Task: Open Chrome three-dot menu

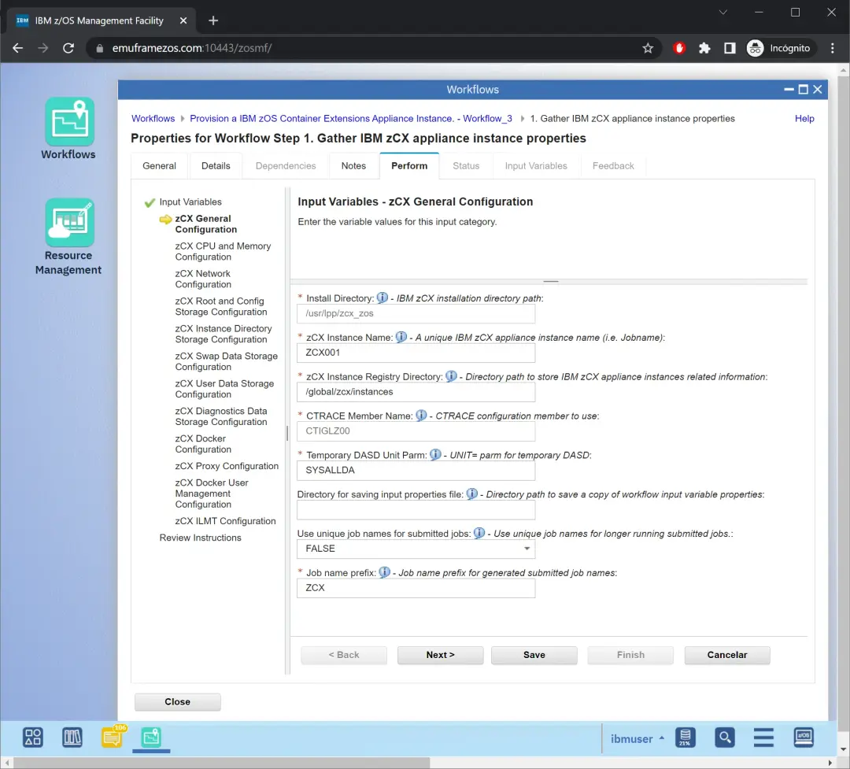Action: pyautogui.click(x=833, y=48)
